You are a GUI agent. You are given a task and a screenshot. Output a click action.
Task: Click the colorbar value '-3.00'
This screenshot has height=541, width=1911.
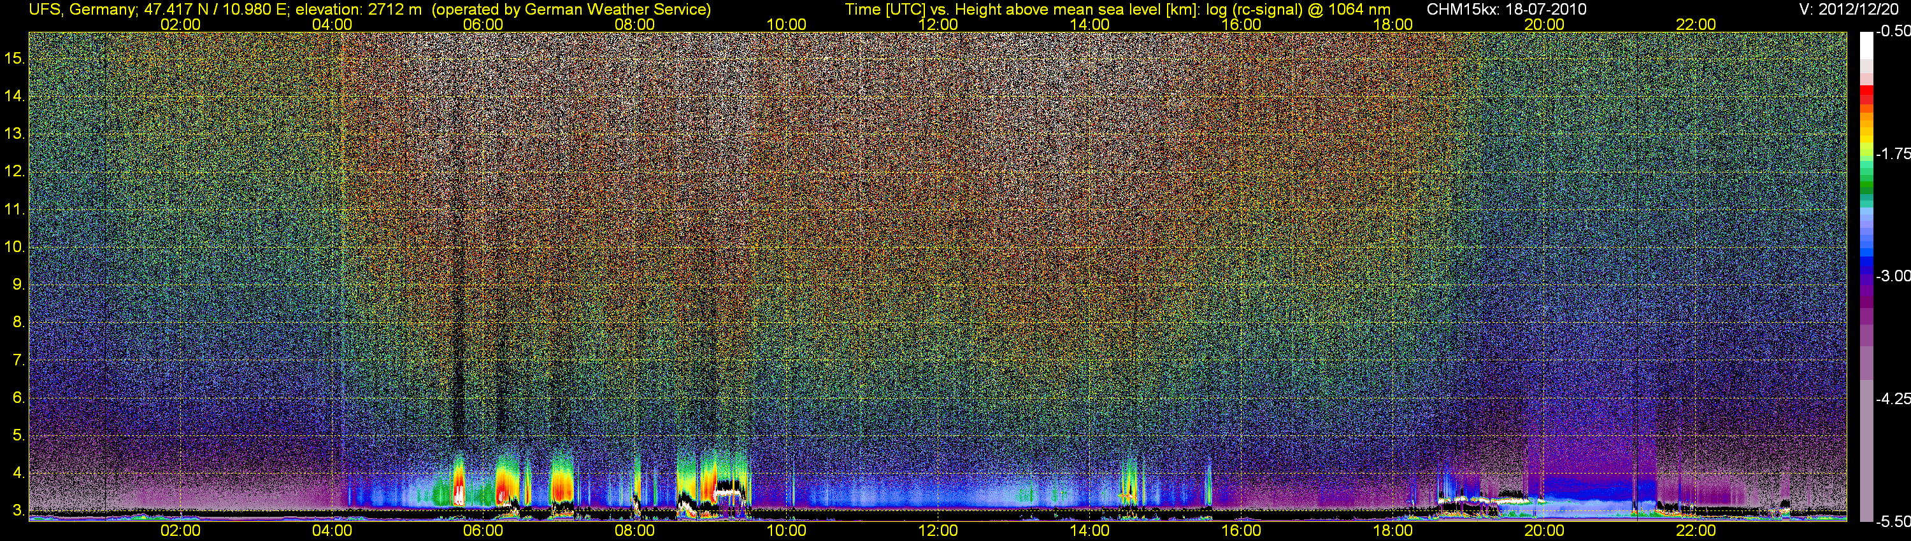pos(1893,276)
